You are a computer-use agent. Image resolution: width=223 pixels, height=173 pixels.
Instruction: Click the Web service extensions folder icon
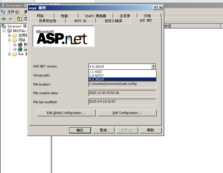pyautogui.click(x=14, y=54)
